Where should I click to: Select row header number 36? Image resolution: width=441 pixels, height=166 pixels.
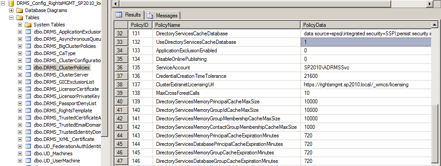point(120,68)
